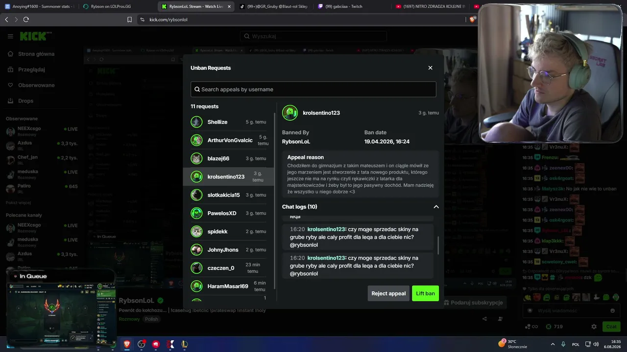Switch to Anoying#1600 Summoner stats tab
This screenshot has height=352, width=627.
tap(40, 6)
